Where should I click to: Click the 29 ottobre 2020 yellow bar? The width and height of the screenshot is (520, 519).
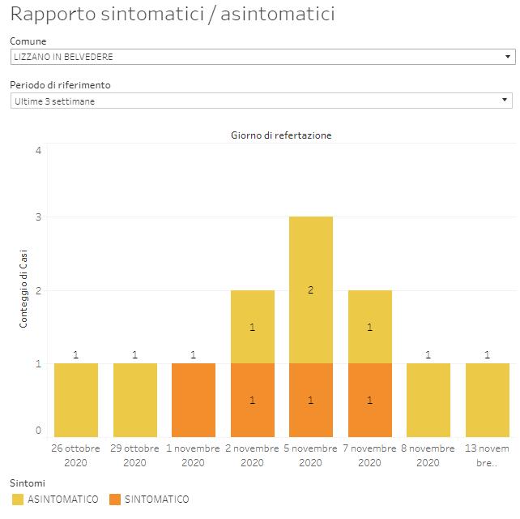(134, 400)
